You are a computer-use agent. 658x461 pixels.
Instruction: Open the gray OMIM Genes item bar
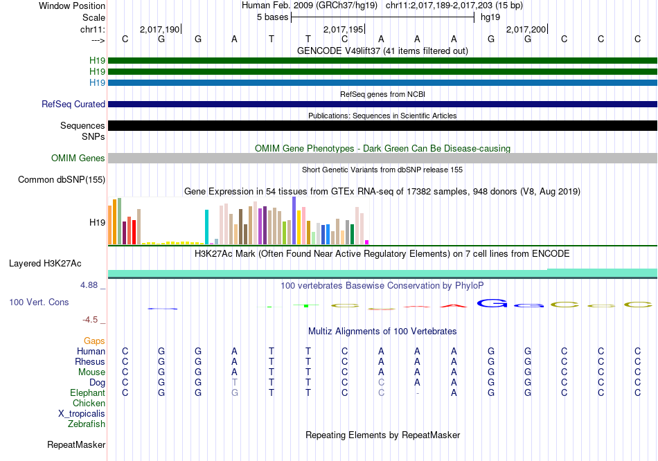coord(382,158)
